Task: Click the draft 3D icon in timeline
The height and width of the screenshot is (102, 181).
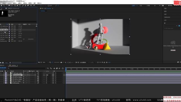Action: click(51, 68)
